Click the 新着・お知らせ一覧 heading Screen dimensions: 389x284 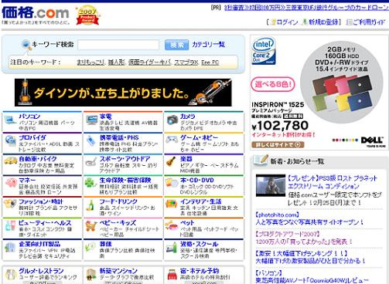[x=297, y=161]
